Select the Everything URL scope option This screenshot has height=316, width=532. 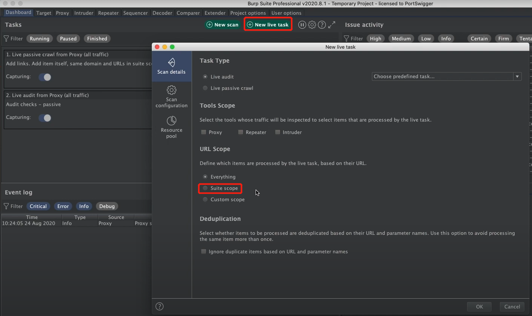point(205,177)
